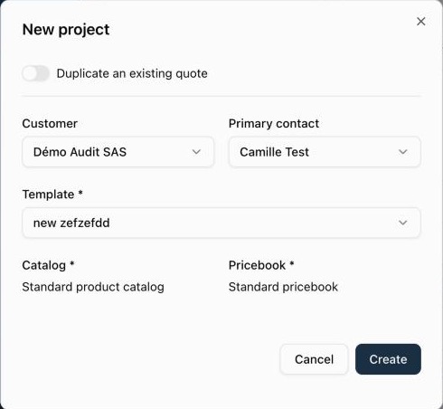This screenshot has height=409, width=443.
Task: Select the 'Standard pricebook' text
Action: [x=283, y=287]
